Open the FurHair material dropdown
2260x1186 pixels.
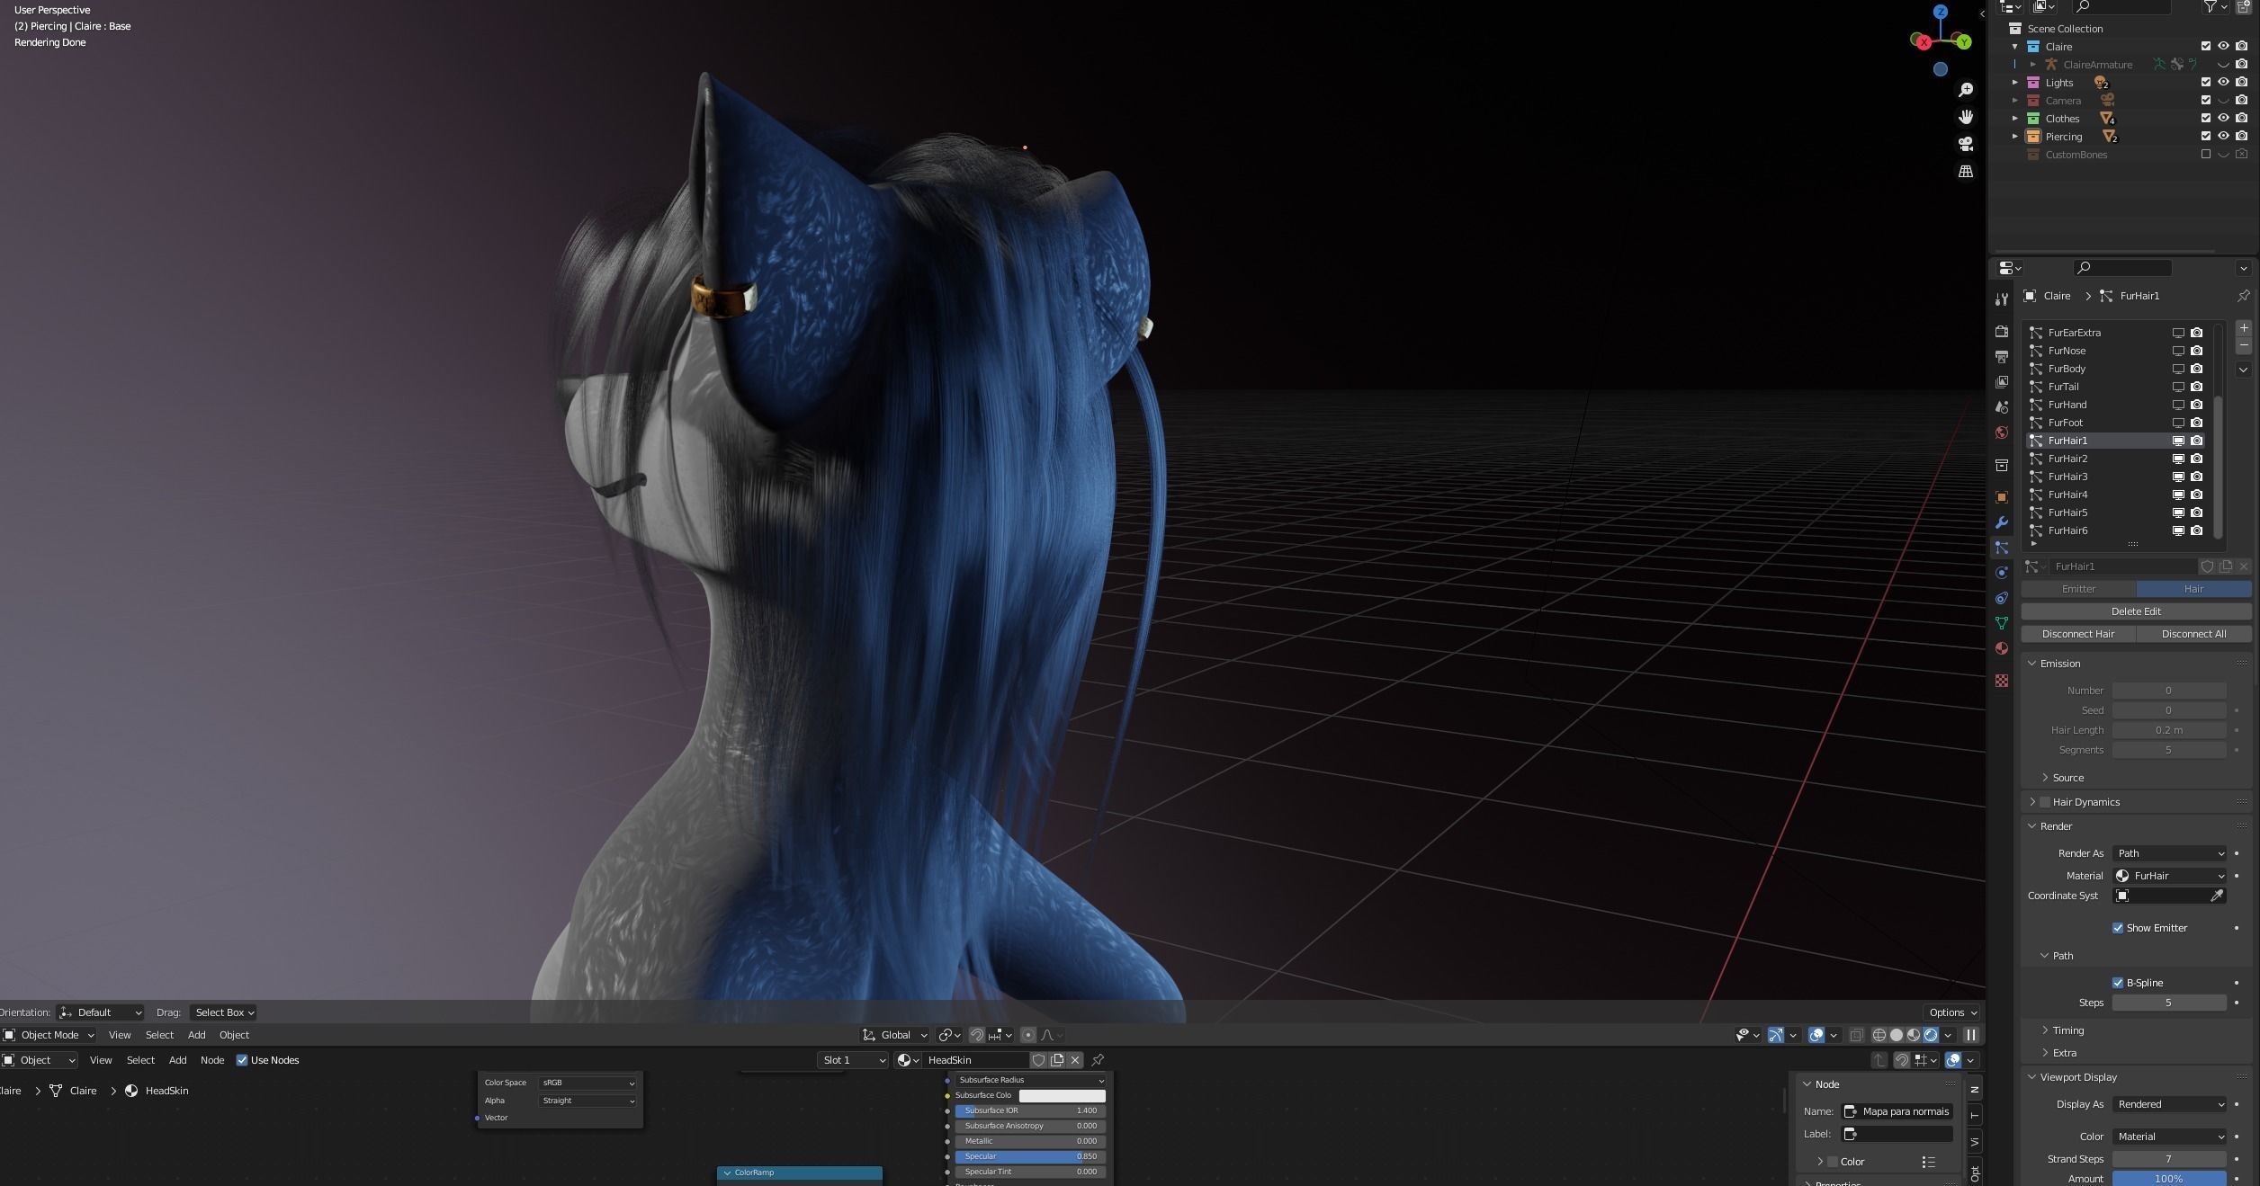point(2169,876)
